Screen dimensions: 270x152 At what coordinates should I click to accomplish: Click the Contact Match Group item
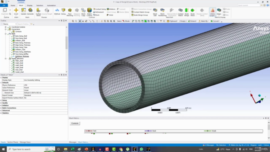coord(140,12)
